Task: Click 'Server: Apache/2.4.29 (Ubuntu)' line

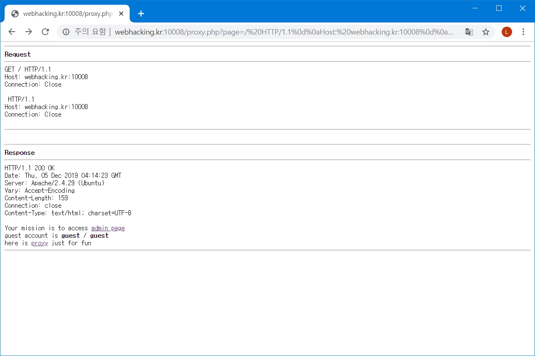Action: (55, 183)
